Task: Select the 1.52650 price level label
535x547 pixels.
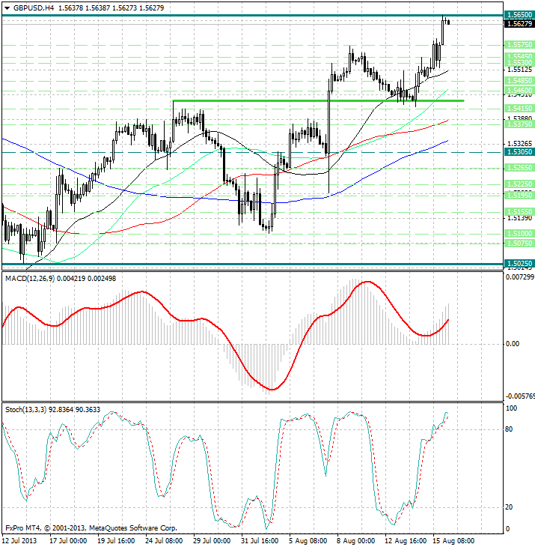Action: 519,168
